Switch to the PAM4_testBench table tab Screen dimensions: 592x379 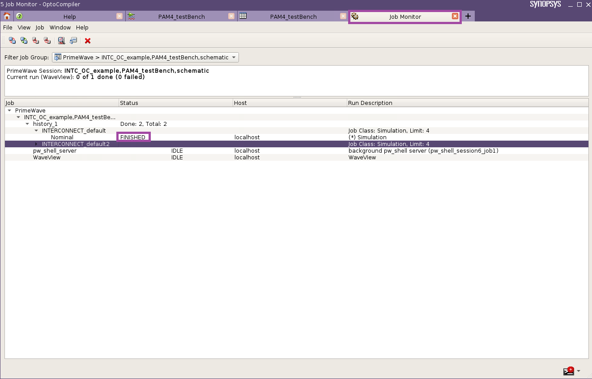[293, 17]
